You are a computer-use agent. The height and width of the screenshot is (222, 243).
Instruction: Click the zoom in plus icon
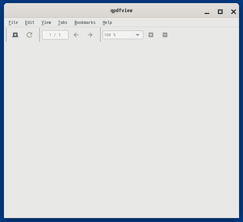pyautogui.click(x=151, y=35)
